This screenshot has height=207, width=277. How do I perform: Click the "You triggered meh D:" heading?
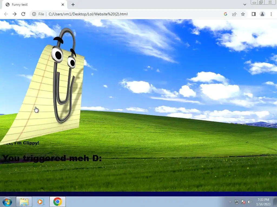[x=52, y=158]
